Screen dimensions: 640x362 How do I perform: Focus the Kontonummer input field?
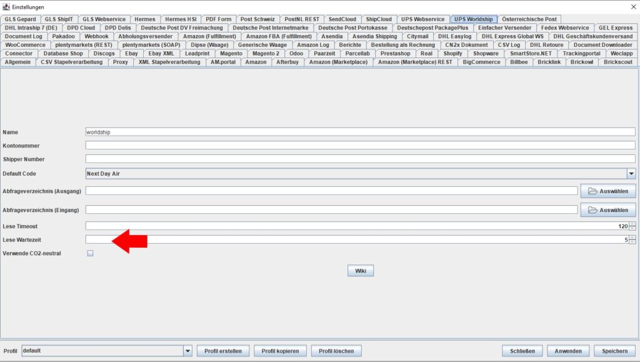click(x=361, y=145)
